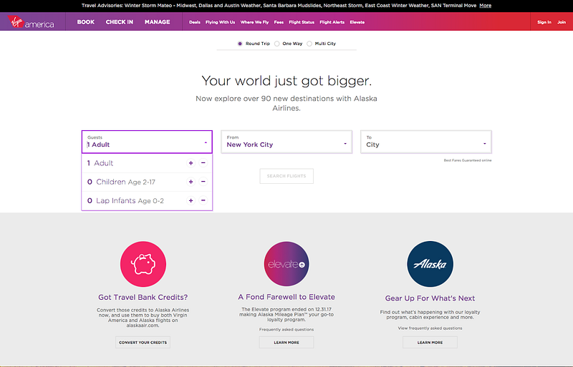The image size is (573, 367).
Task: Click the Travel Advisories banner text
Action: pos(279,6)
